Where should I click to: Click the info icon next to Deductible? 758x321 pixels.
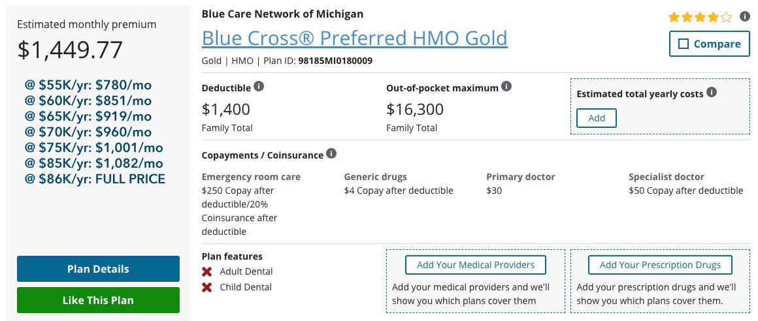click(259, 87)
